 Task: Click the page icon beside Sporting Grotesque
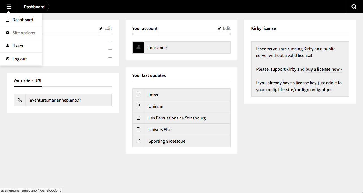(138, 141)
